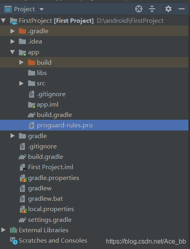Expand the External Libraries node
Image resolution: width=190 pixels, height=249 pixels.
coord(3,230)
